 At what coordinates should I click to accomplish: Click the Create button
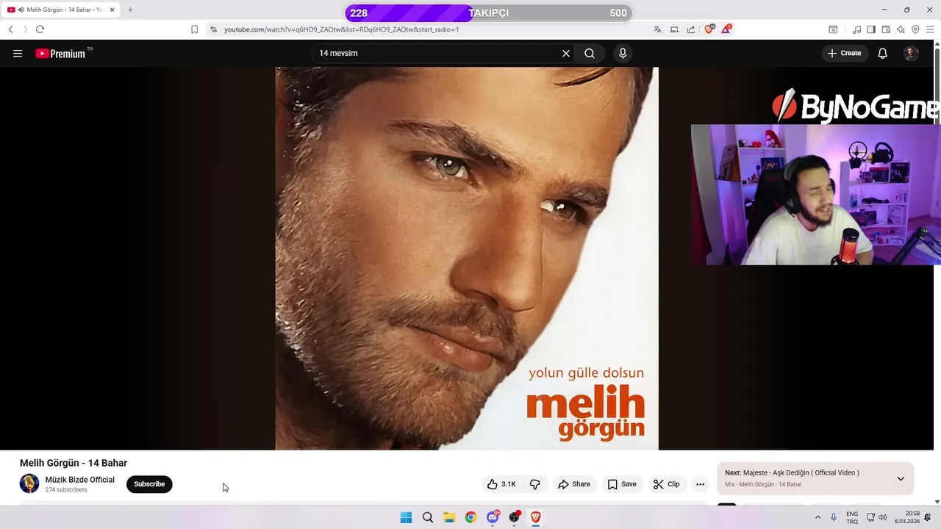(844, 54)
